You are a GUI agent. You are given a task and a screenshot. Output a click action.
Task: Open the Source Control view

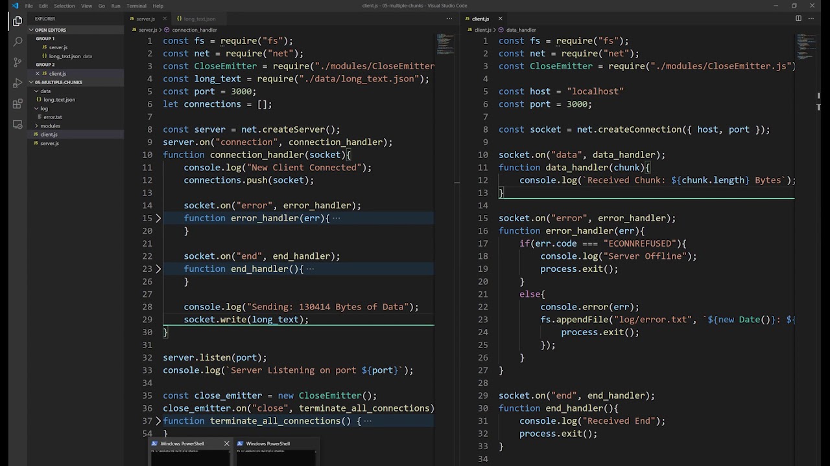point(18,63)
